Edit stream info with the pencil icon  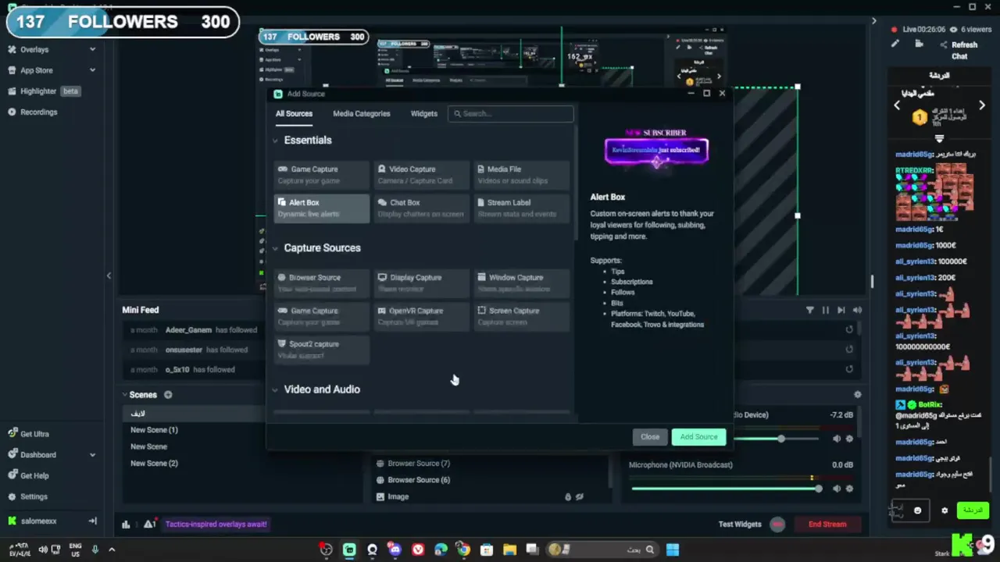pyautogui.click(x=895, y=44)
